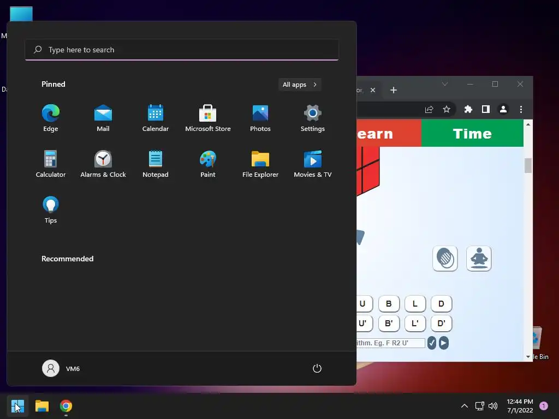Click the scramble cube icon button

[445, 258]
